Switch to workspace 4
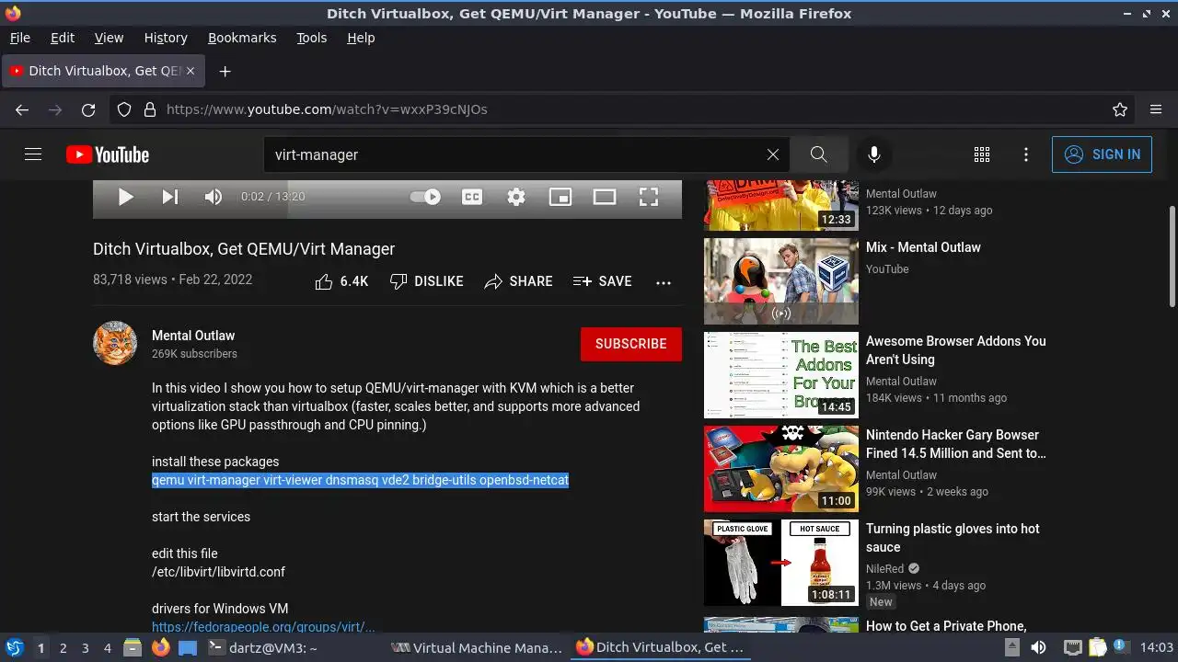 coord(107,648)
